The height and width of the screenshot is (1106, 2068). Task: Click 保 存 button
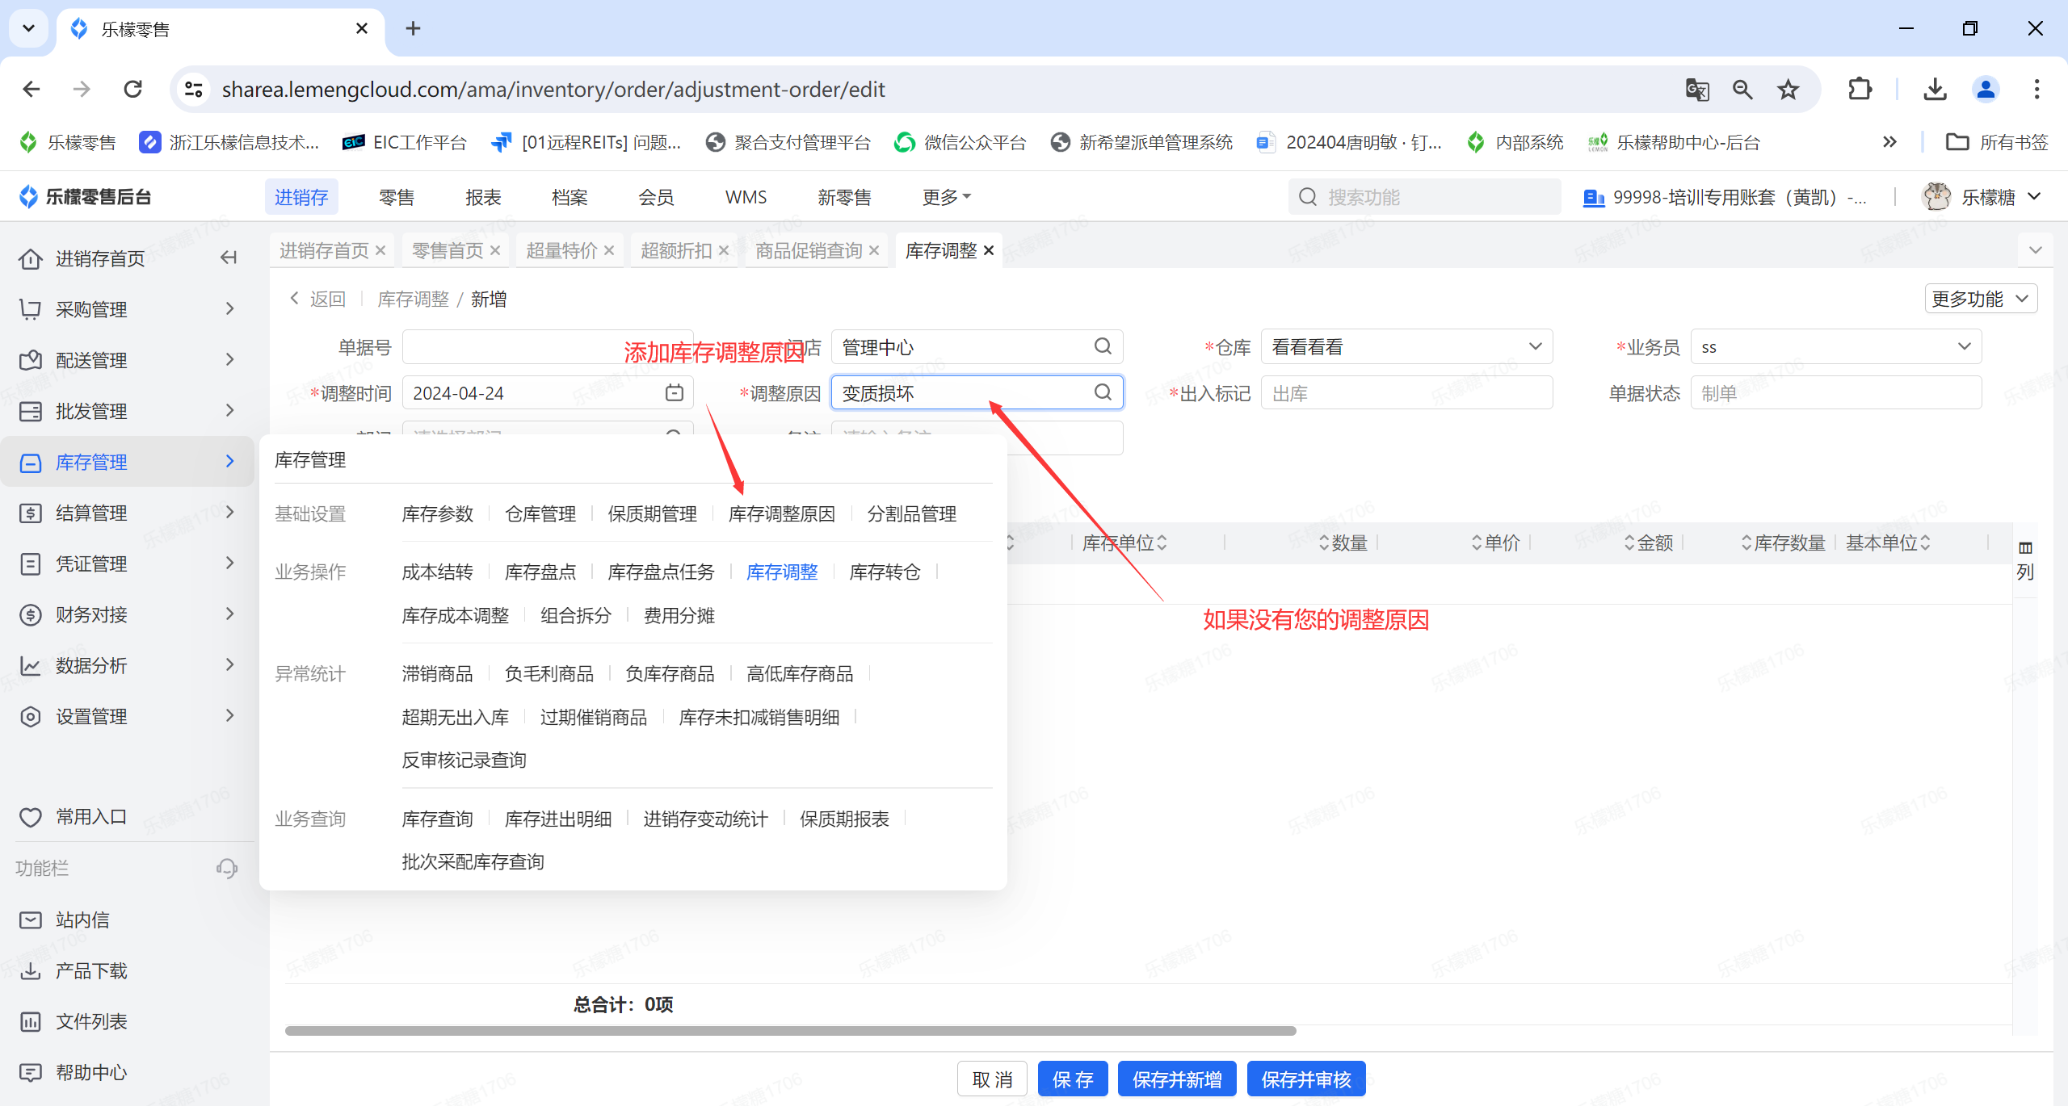tap(1073, 1079)
